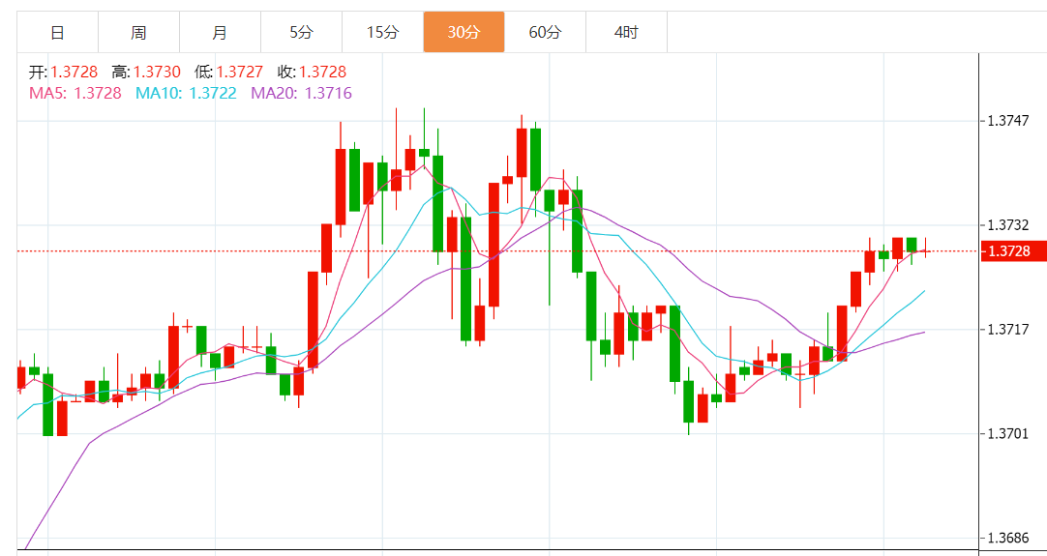Click the 1.3747 price axis label
This screenshot has width=1047, height=556.
(1006, 121)
